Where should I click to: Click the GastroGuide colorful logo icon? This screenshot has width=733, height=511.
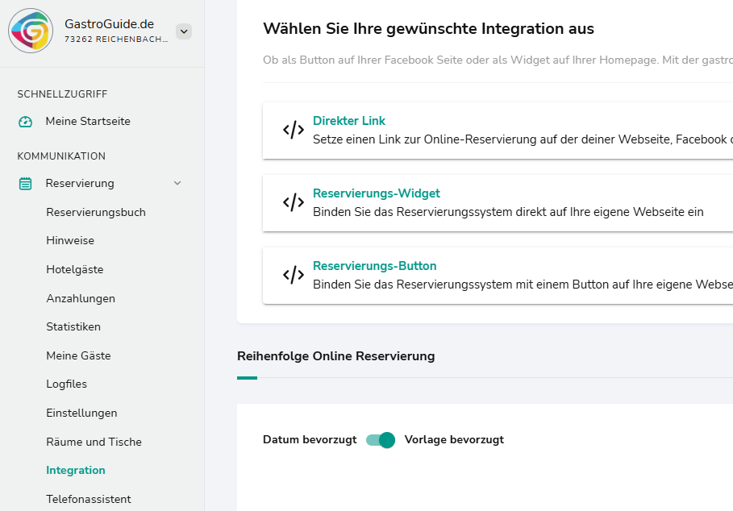point(31,31)
